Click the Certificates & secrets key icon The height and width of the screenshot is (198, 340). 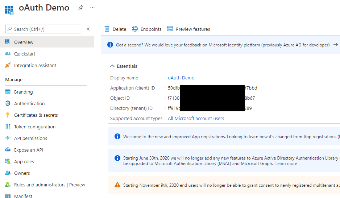point(8,115)
